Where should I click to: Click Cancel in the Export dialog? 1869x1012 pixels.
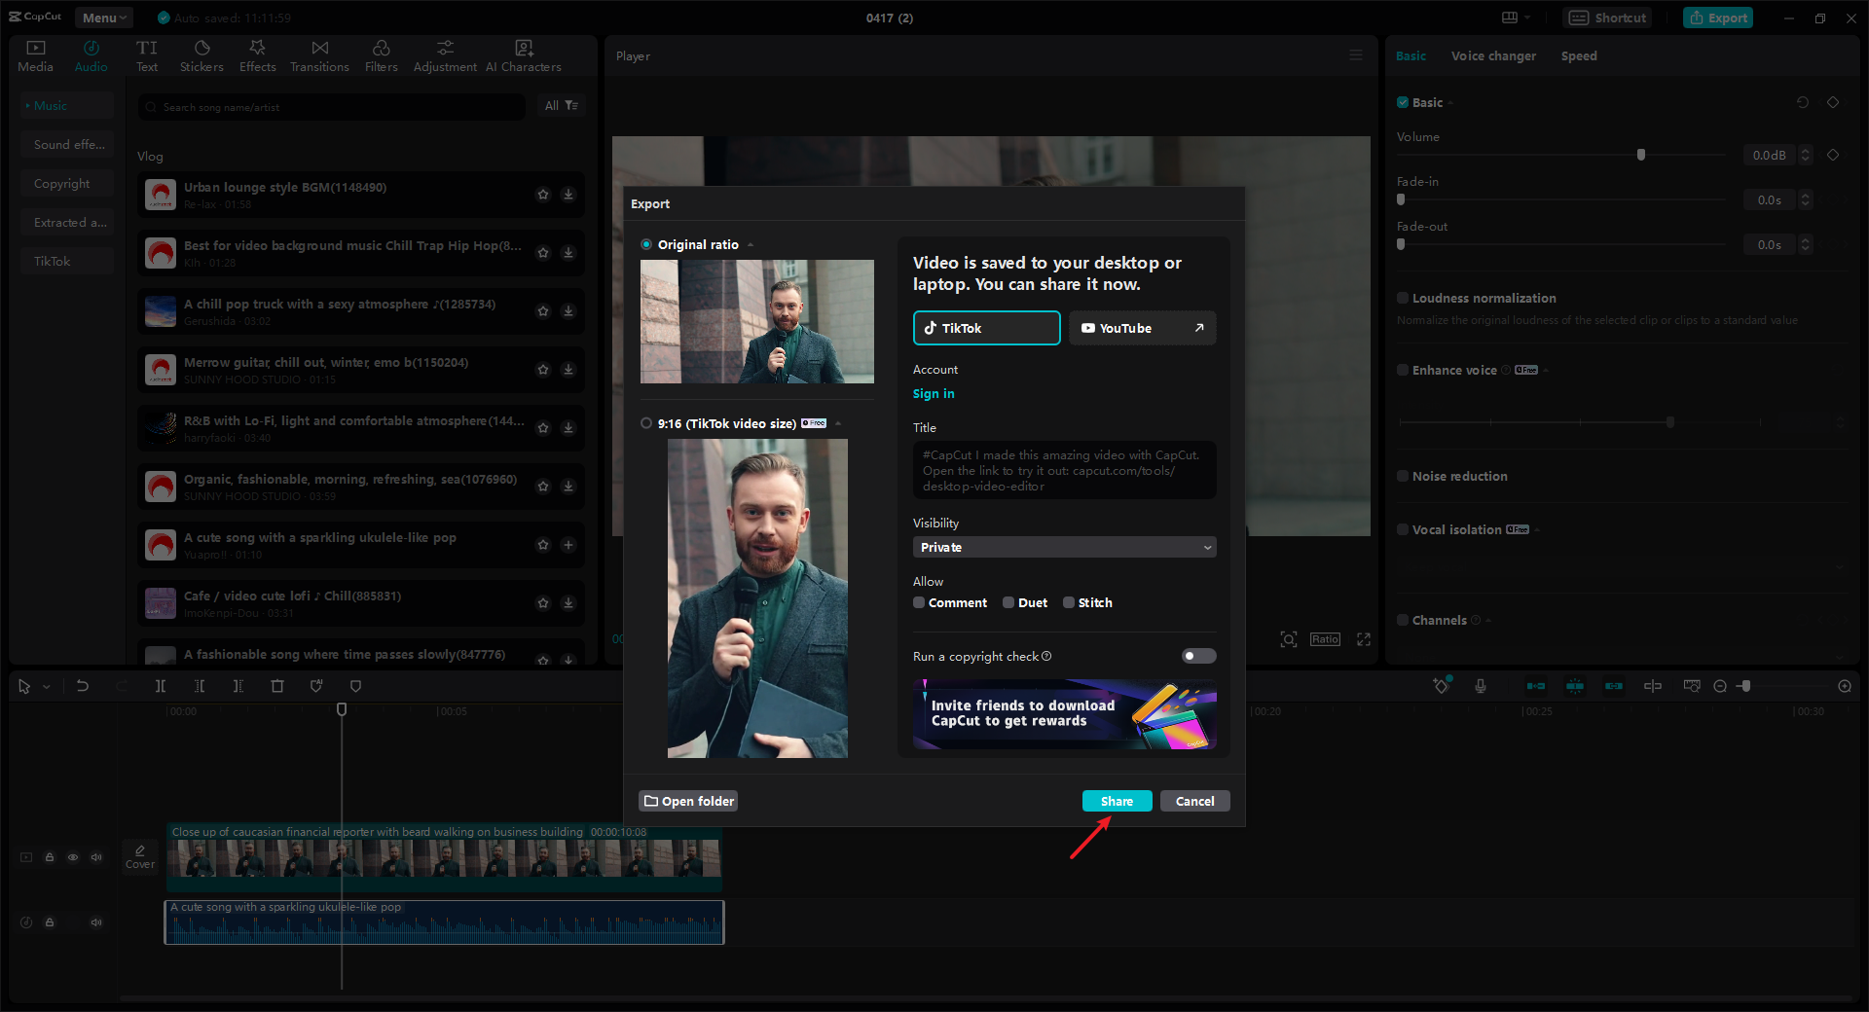coord(1194,801)
